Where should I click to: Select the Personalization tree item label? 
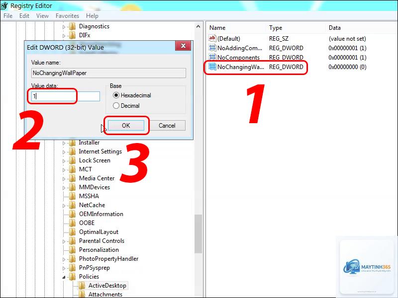[99, 250]
